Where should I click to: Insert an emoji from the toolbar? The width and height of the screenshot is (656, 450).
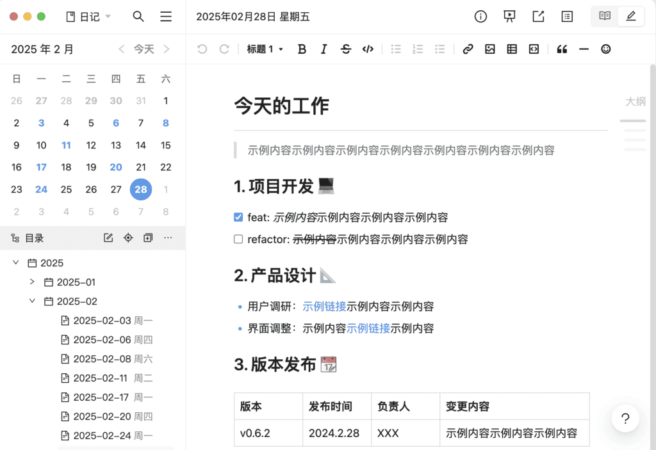[605, 49]
